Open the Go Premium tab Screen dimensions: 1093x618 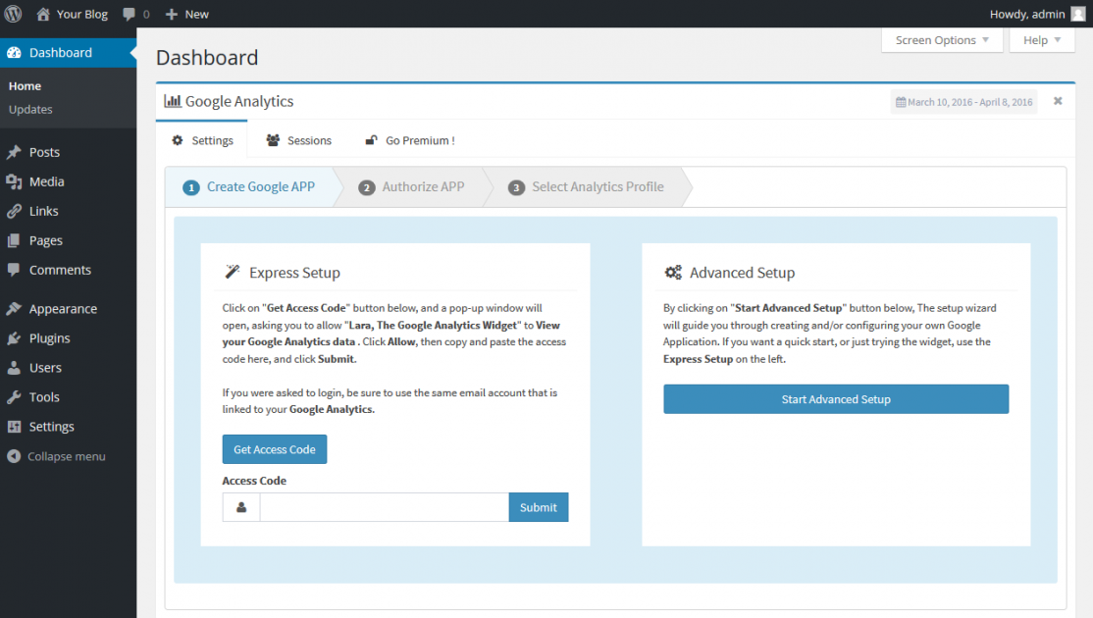pos(410,140)
